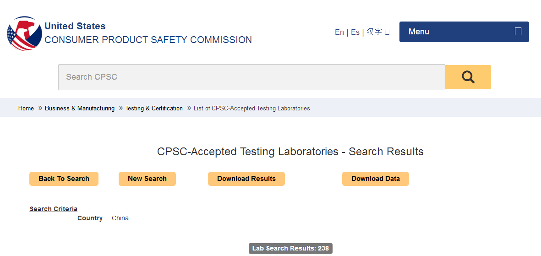Focus the Search CPSC input field
Screen dimensions: 541x256
click(251, 77)
